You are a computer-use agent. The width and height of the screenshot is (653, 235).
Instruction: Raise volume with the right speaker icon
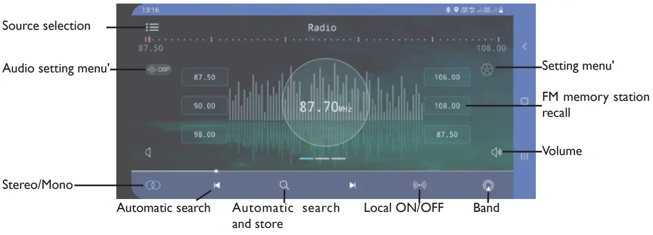496,152
